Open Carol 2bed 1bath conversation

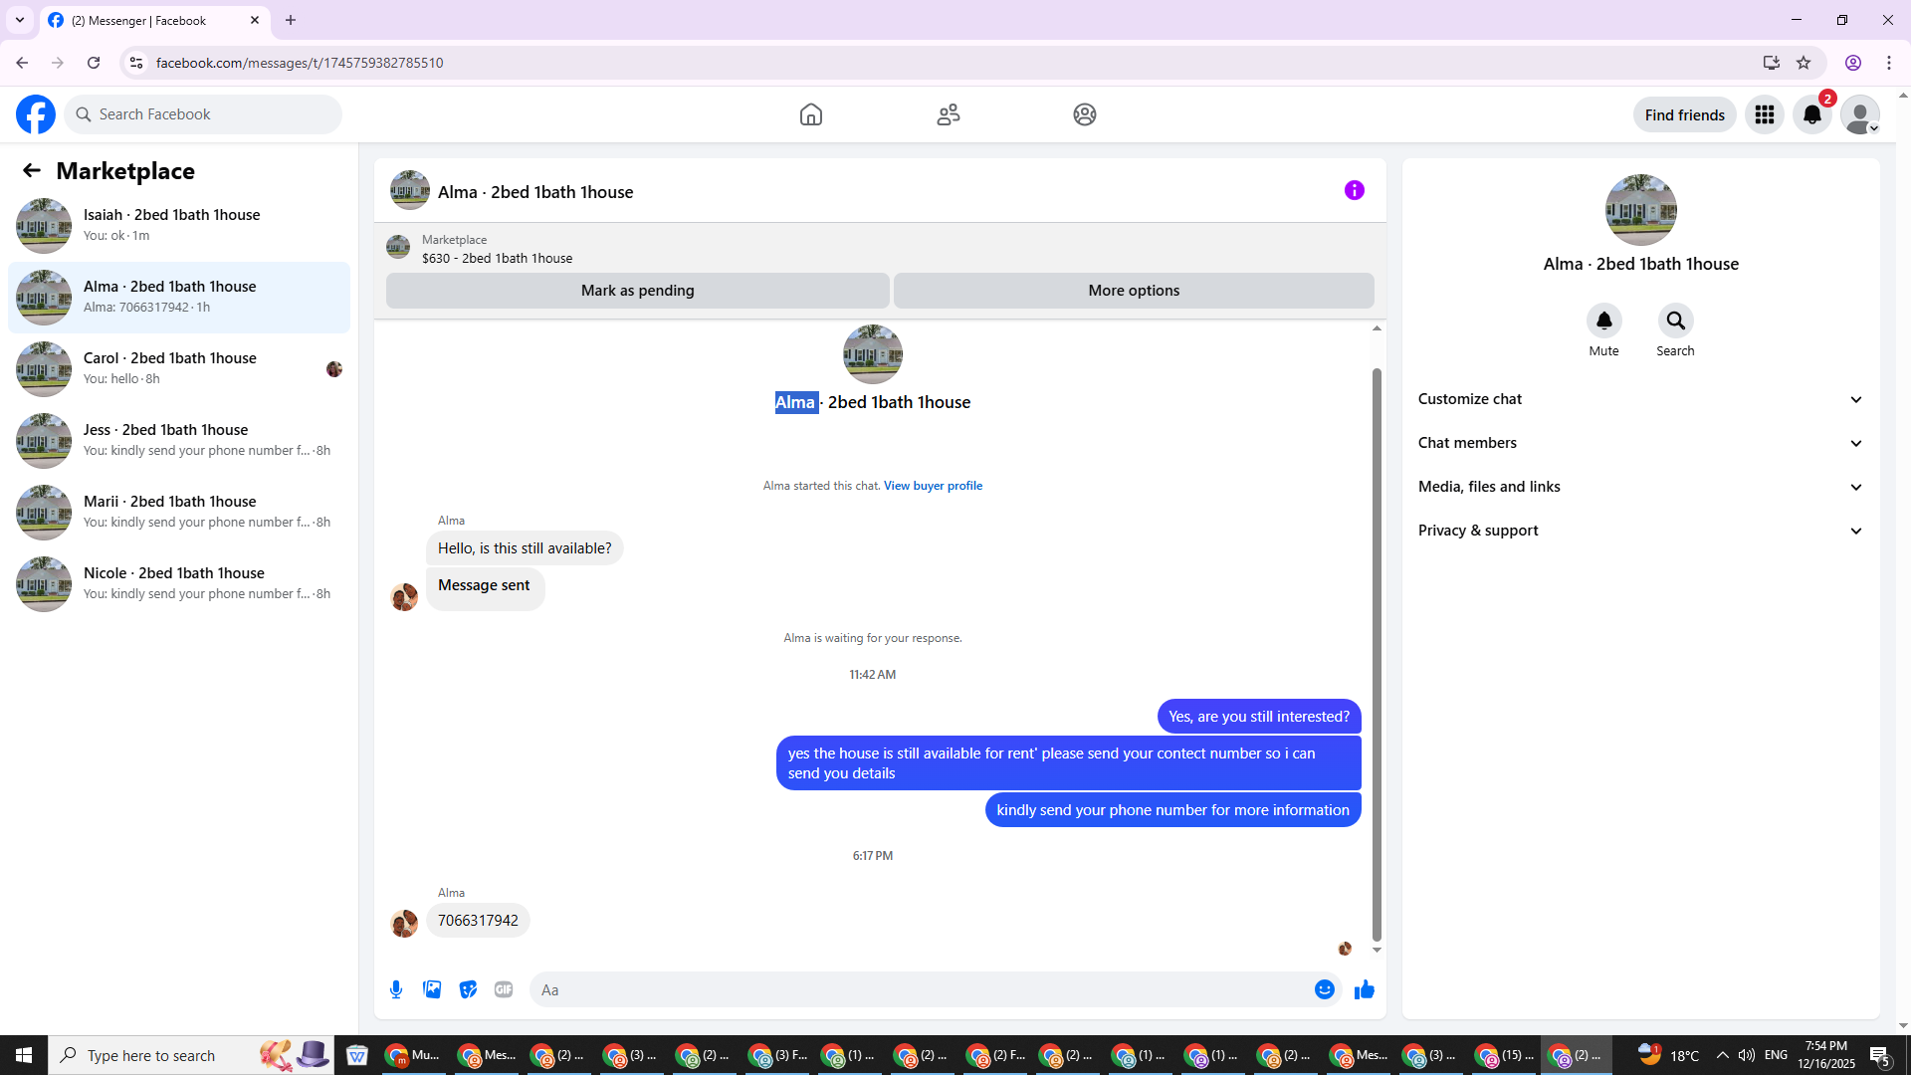coord(179,369)
